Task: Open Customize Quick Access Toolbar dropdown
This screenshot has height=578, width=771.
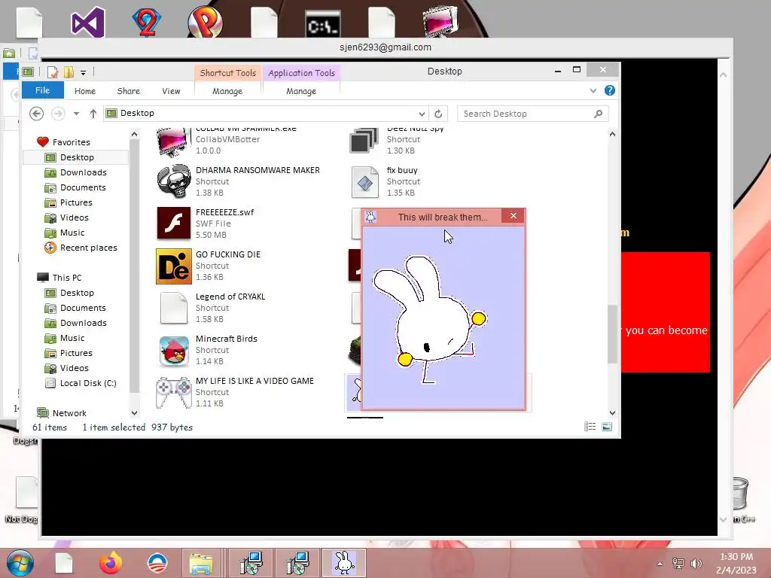Action: coord(83,73)
